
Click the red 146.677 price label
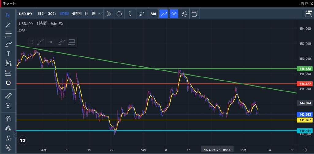[305, 84]
